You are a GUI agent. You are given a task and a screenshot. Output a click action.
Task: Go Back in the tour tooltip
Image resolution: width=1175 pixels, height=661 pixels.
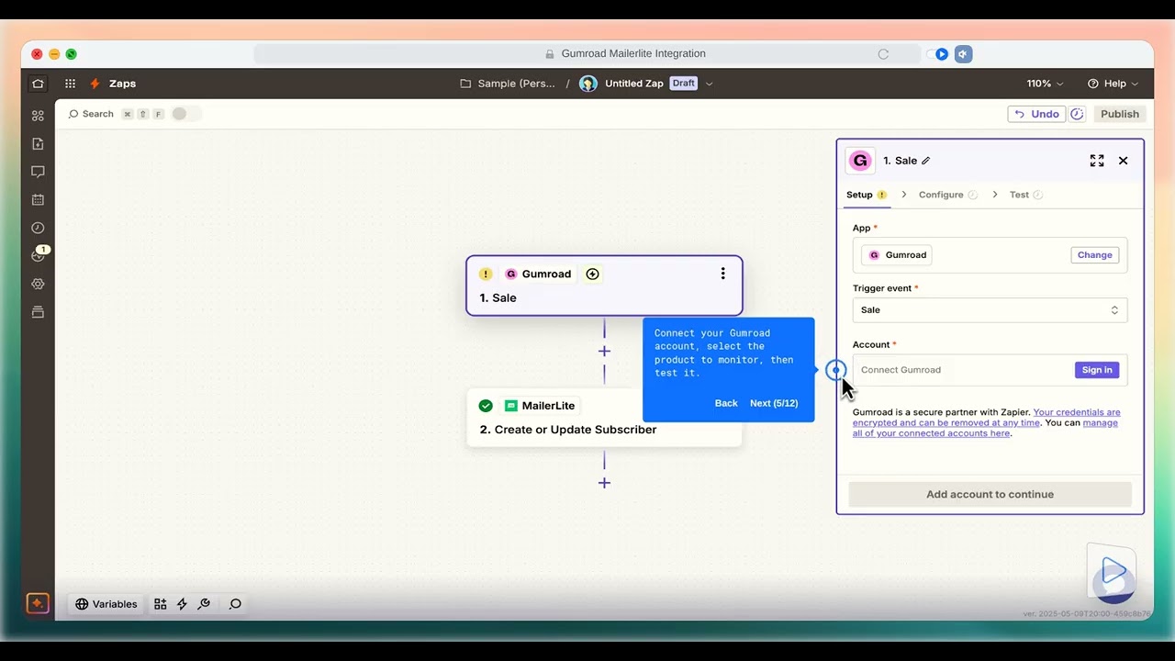(726, 403)
